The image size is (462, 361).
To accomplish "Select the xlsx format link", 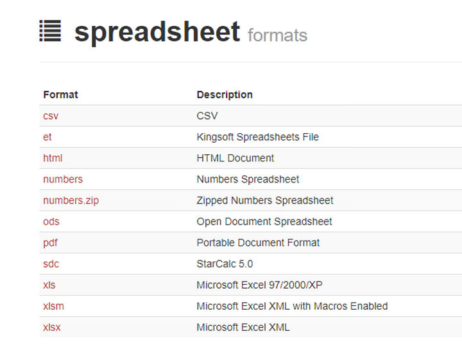I will (52, 327).
